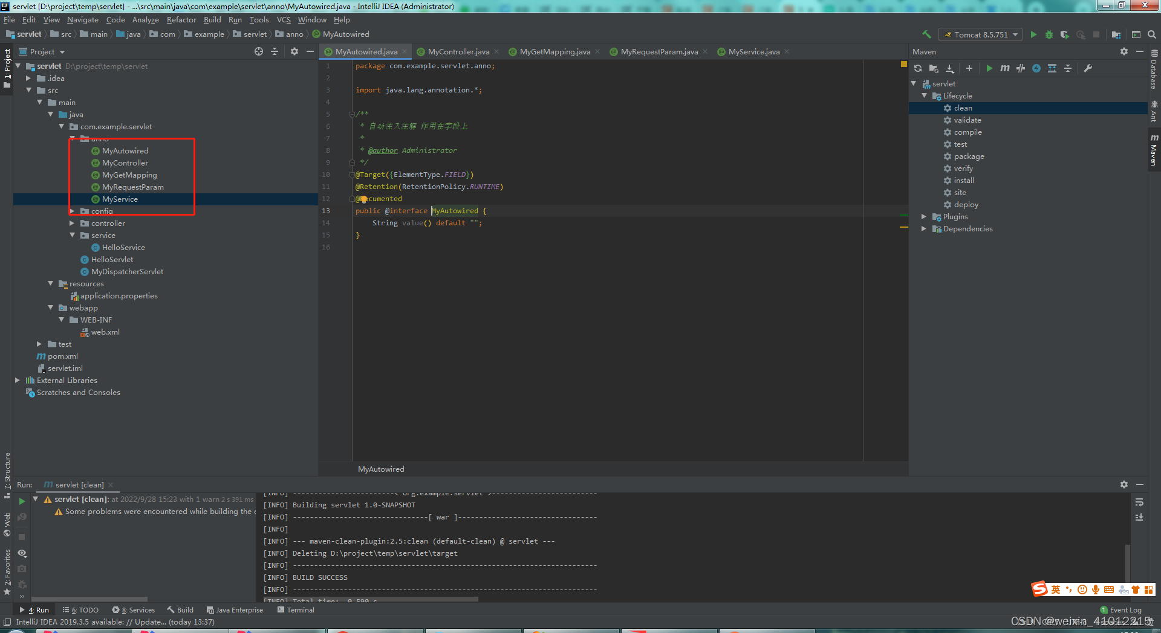Click anno breadcrumb in navigation bar
Image resolution: width=1161 pixels, height=633 pixels.
[x=294, y=34]
